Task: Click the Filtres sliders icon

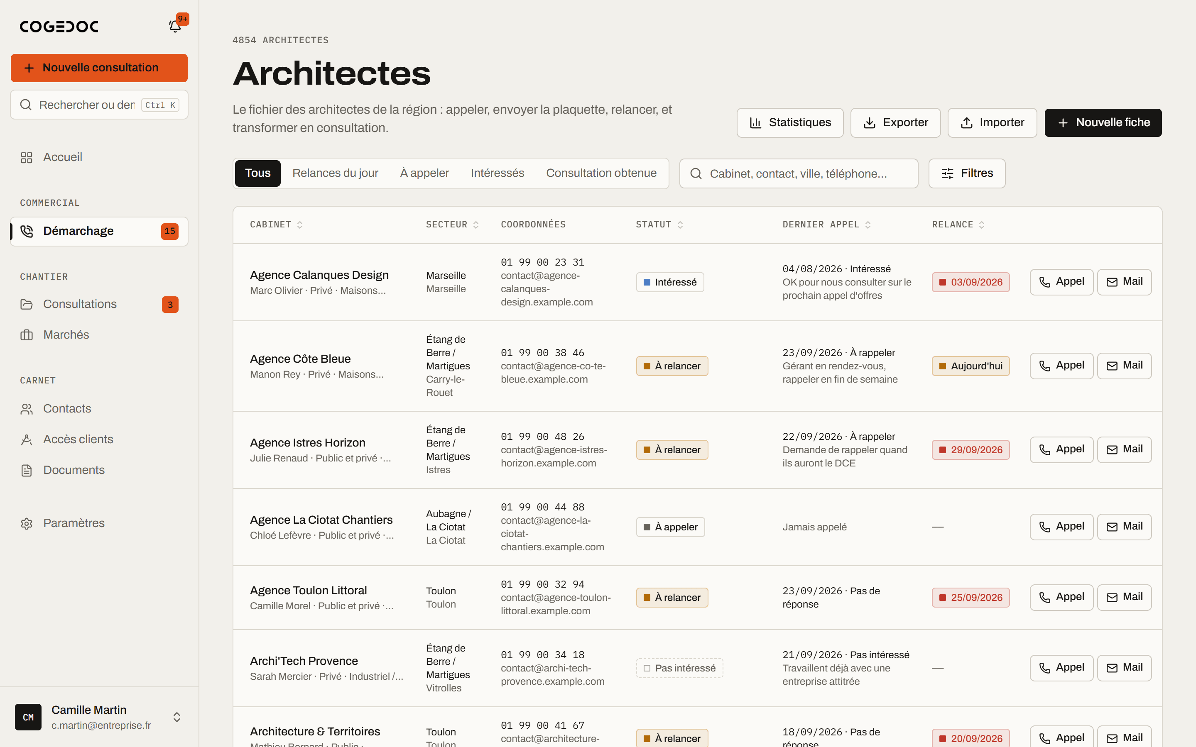Action: pyautogui.click(x=947, y=173)
